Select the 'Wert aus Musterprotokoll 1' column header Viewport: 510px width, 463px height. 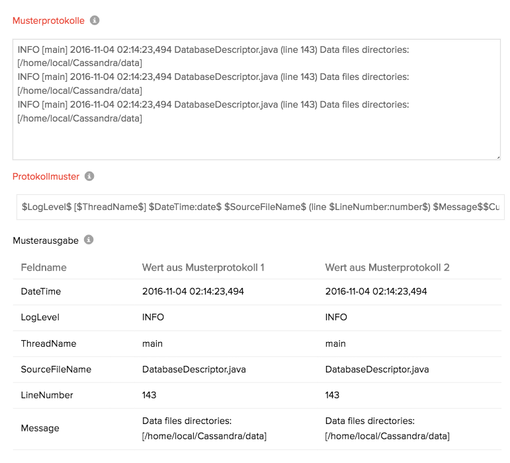[x=203, y=267]
